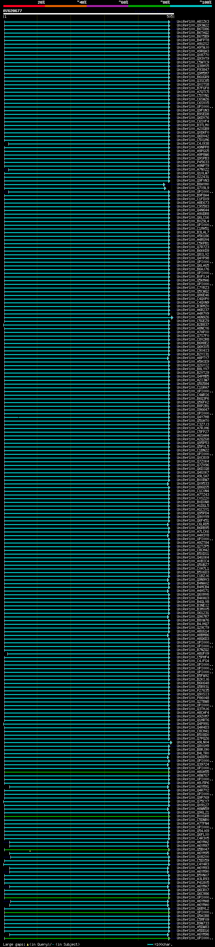Image resolution: width=215 pixels, height=947 pixels.
Task: Click hit label UniRef100_B3MXO5
Action: [192, 609]
